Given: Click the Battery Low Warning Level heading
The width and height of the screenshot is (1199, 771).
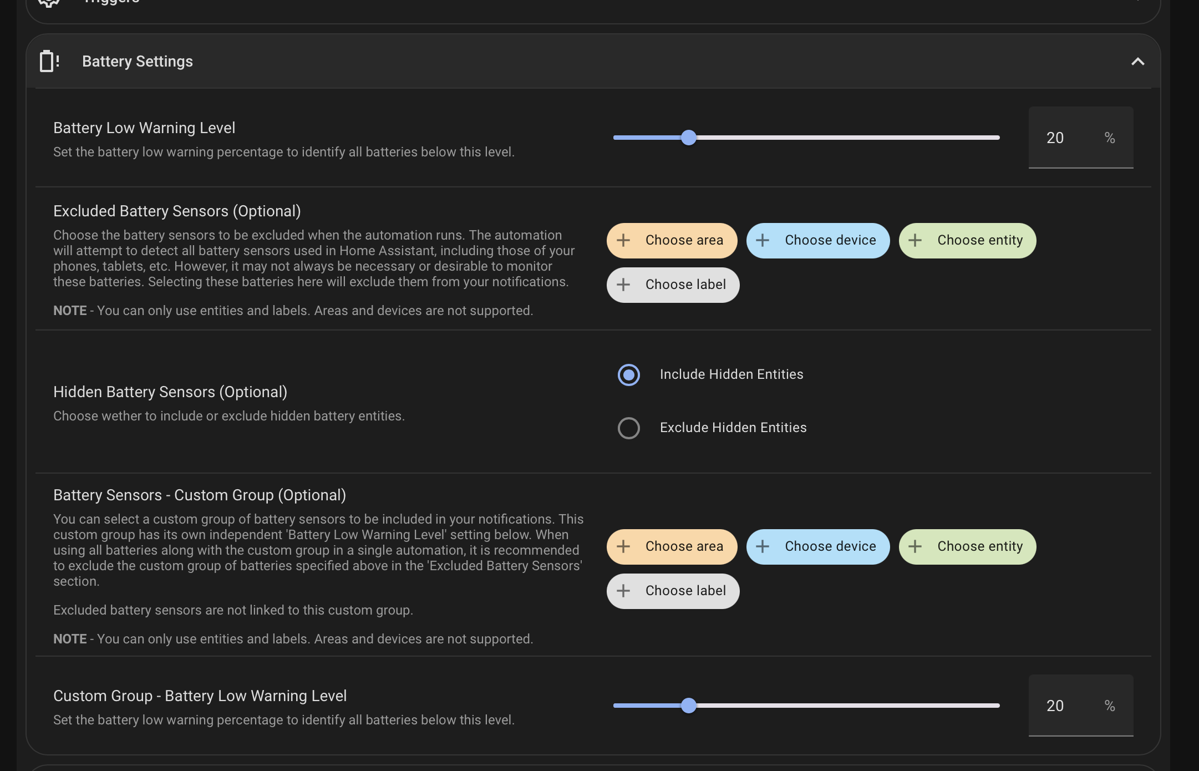Looking at the screenshot, I should [144, 128].
